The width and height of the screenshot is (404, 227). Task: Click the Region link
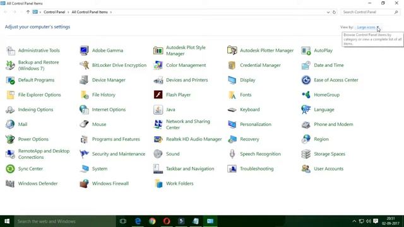pos(321,139)
